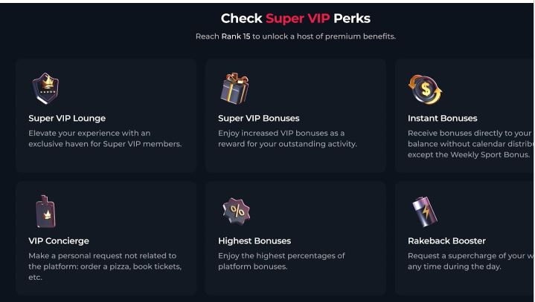Select the VIP Concierge heading
This screenshot has height=302, width=535.
(59, 240)
